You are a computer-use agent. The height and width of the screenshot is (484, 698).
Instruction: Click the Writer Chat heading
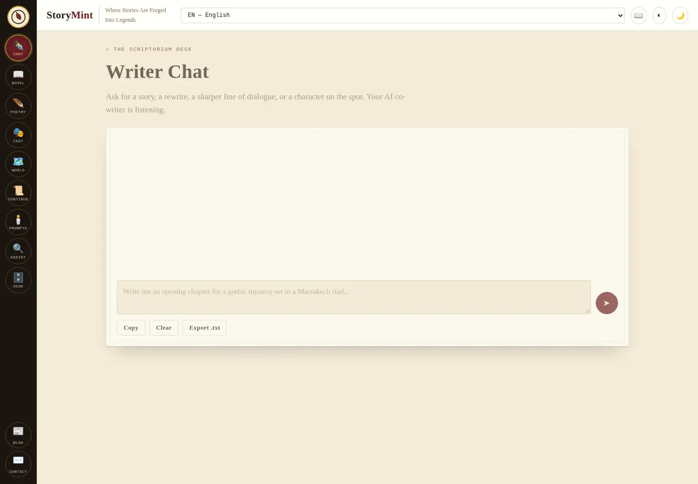click(x=158, y=72)
